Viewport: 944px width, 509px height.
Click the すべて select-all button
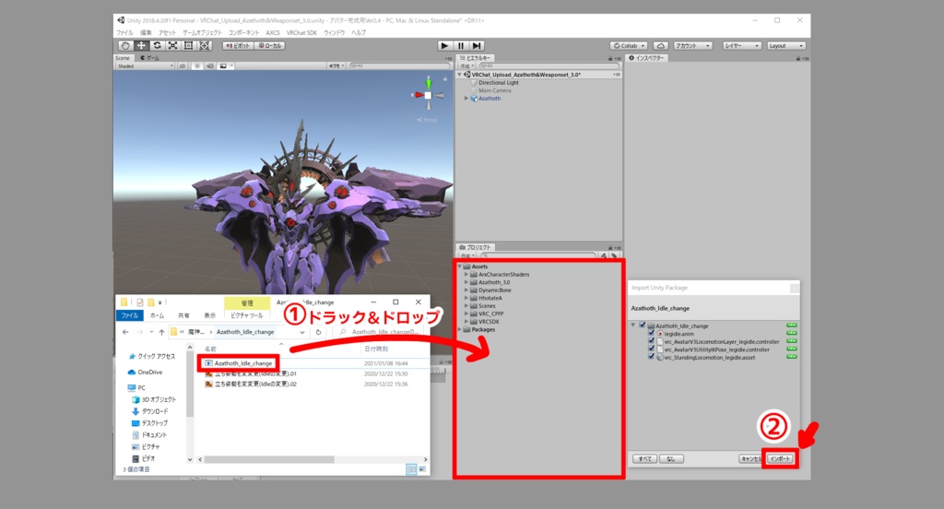[x=644, y=459]
